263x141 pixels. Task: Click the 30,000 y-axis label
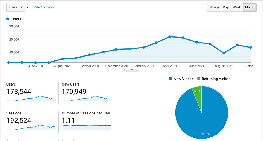pyautogui.click(x=14, y=26)
